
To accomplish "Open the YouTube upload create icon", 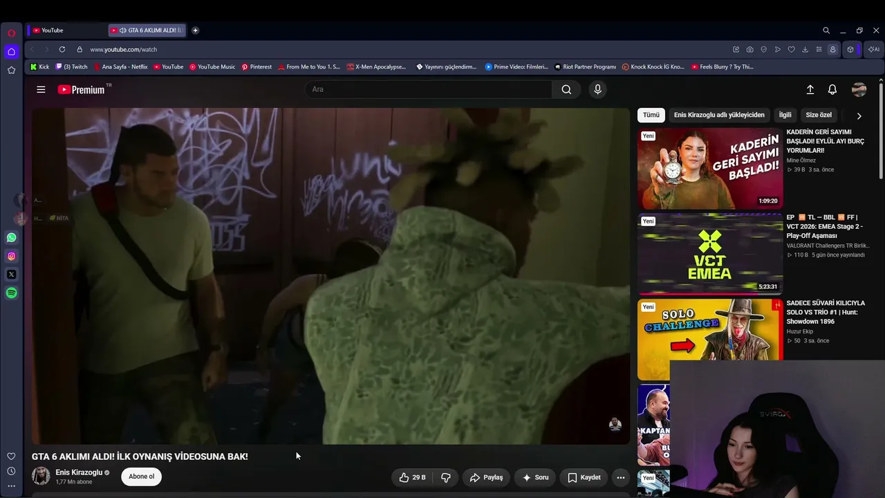I will pos(810,89).
